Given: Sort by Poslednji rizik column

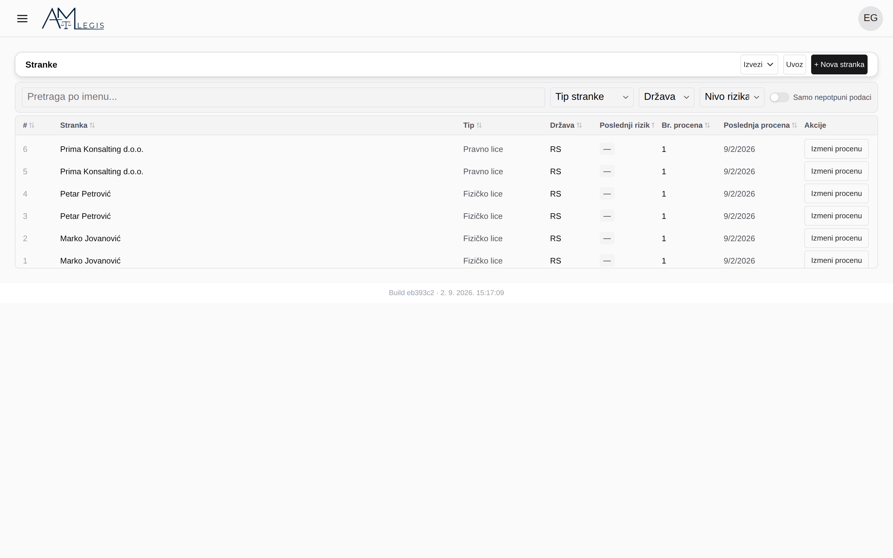Looking at the screenshot, I should coord(627,126).
